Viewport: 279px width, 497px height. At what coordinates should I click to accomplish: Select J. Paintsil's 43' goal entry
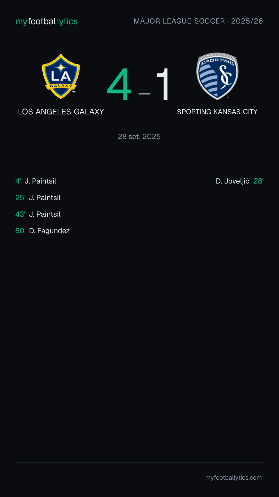(x=38, y=214)
